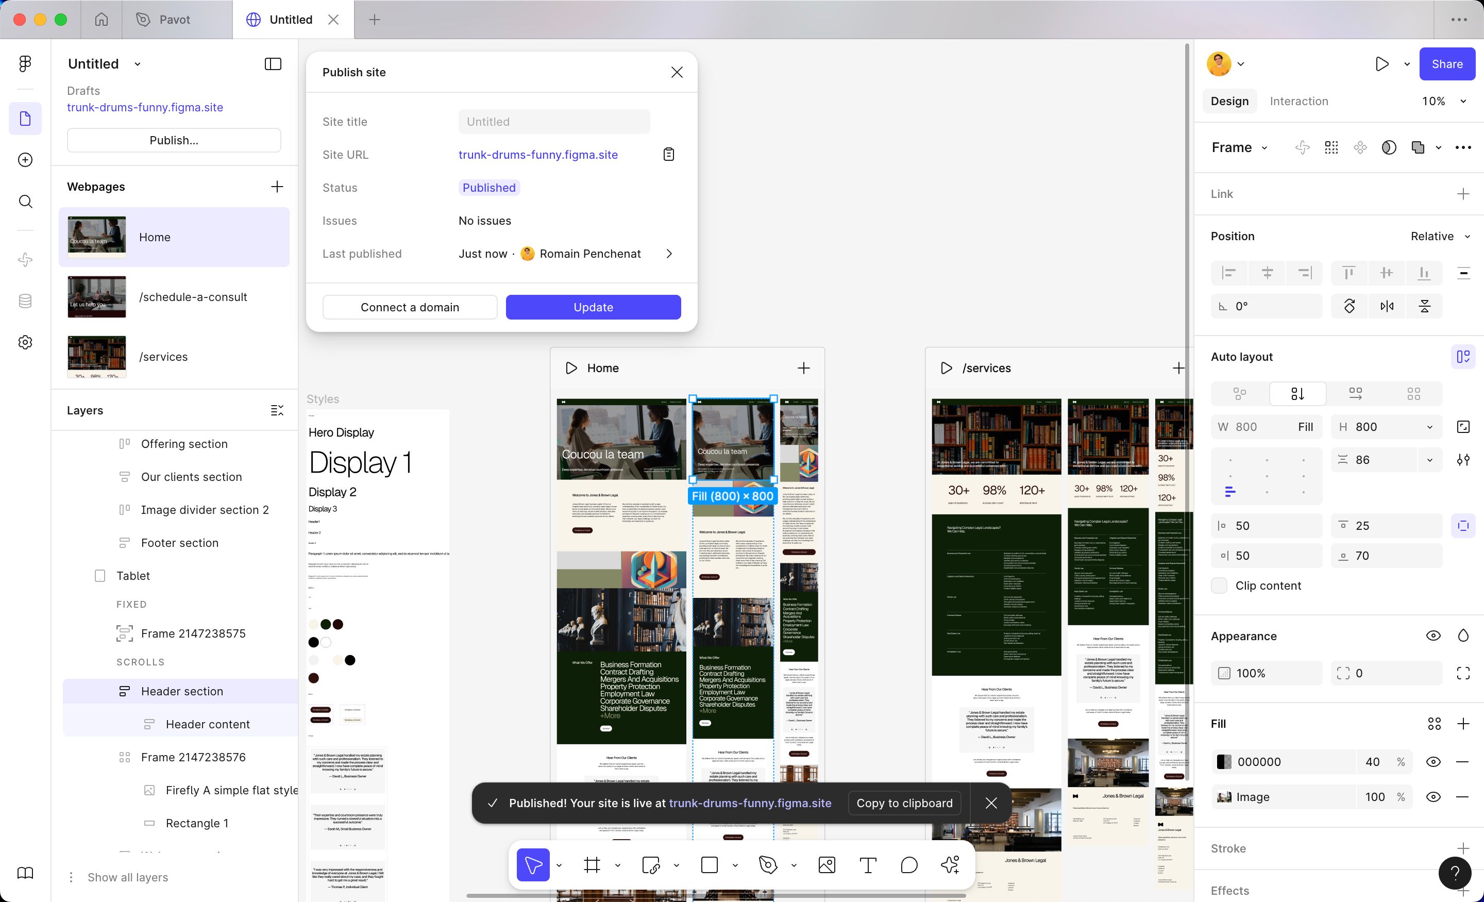Toggle the sidebar panel layout icon
The image size is (1484, 902).
(273, 64)
